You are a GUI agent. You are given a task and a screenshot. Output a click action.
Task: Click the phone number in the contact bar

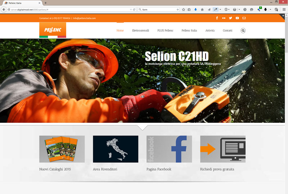(x=61, y=18)
